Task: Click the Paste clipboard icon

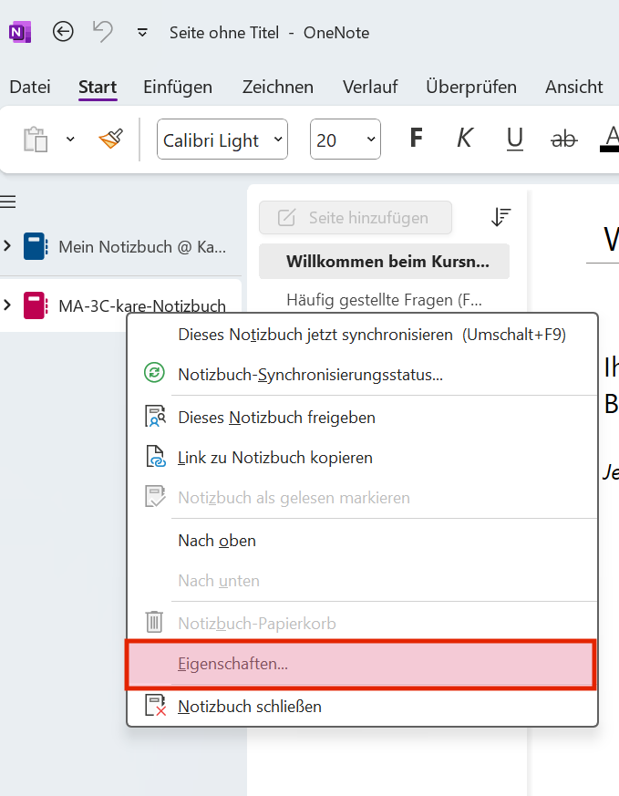Action: pos(36,140)
